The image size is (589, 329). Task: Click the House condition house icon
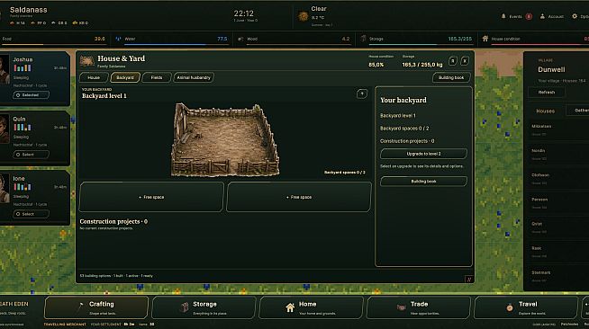485,39
